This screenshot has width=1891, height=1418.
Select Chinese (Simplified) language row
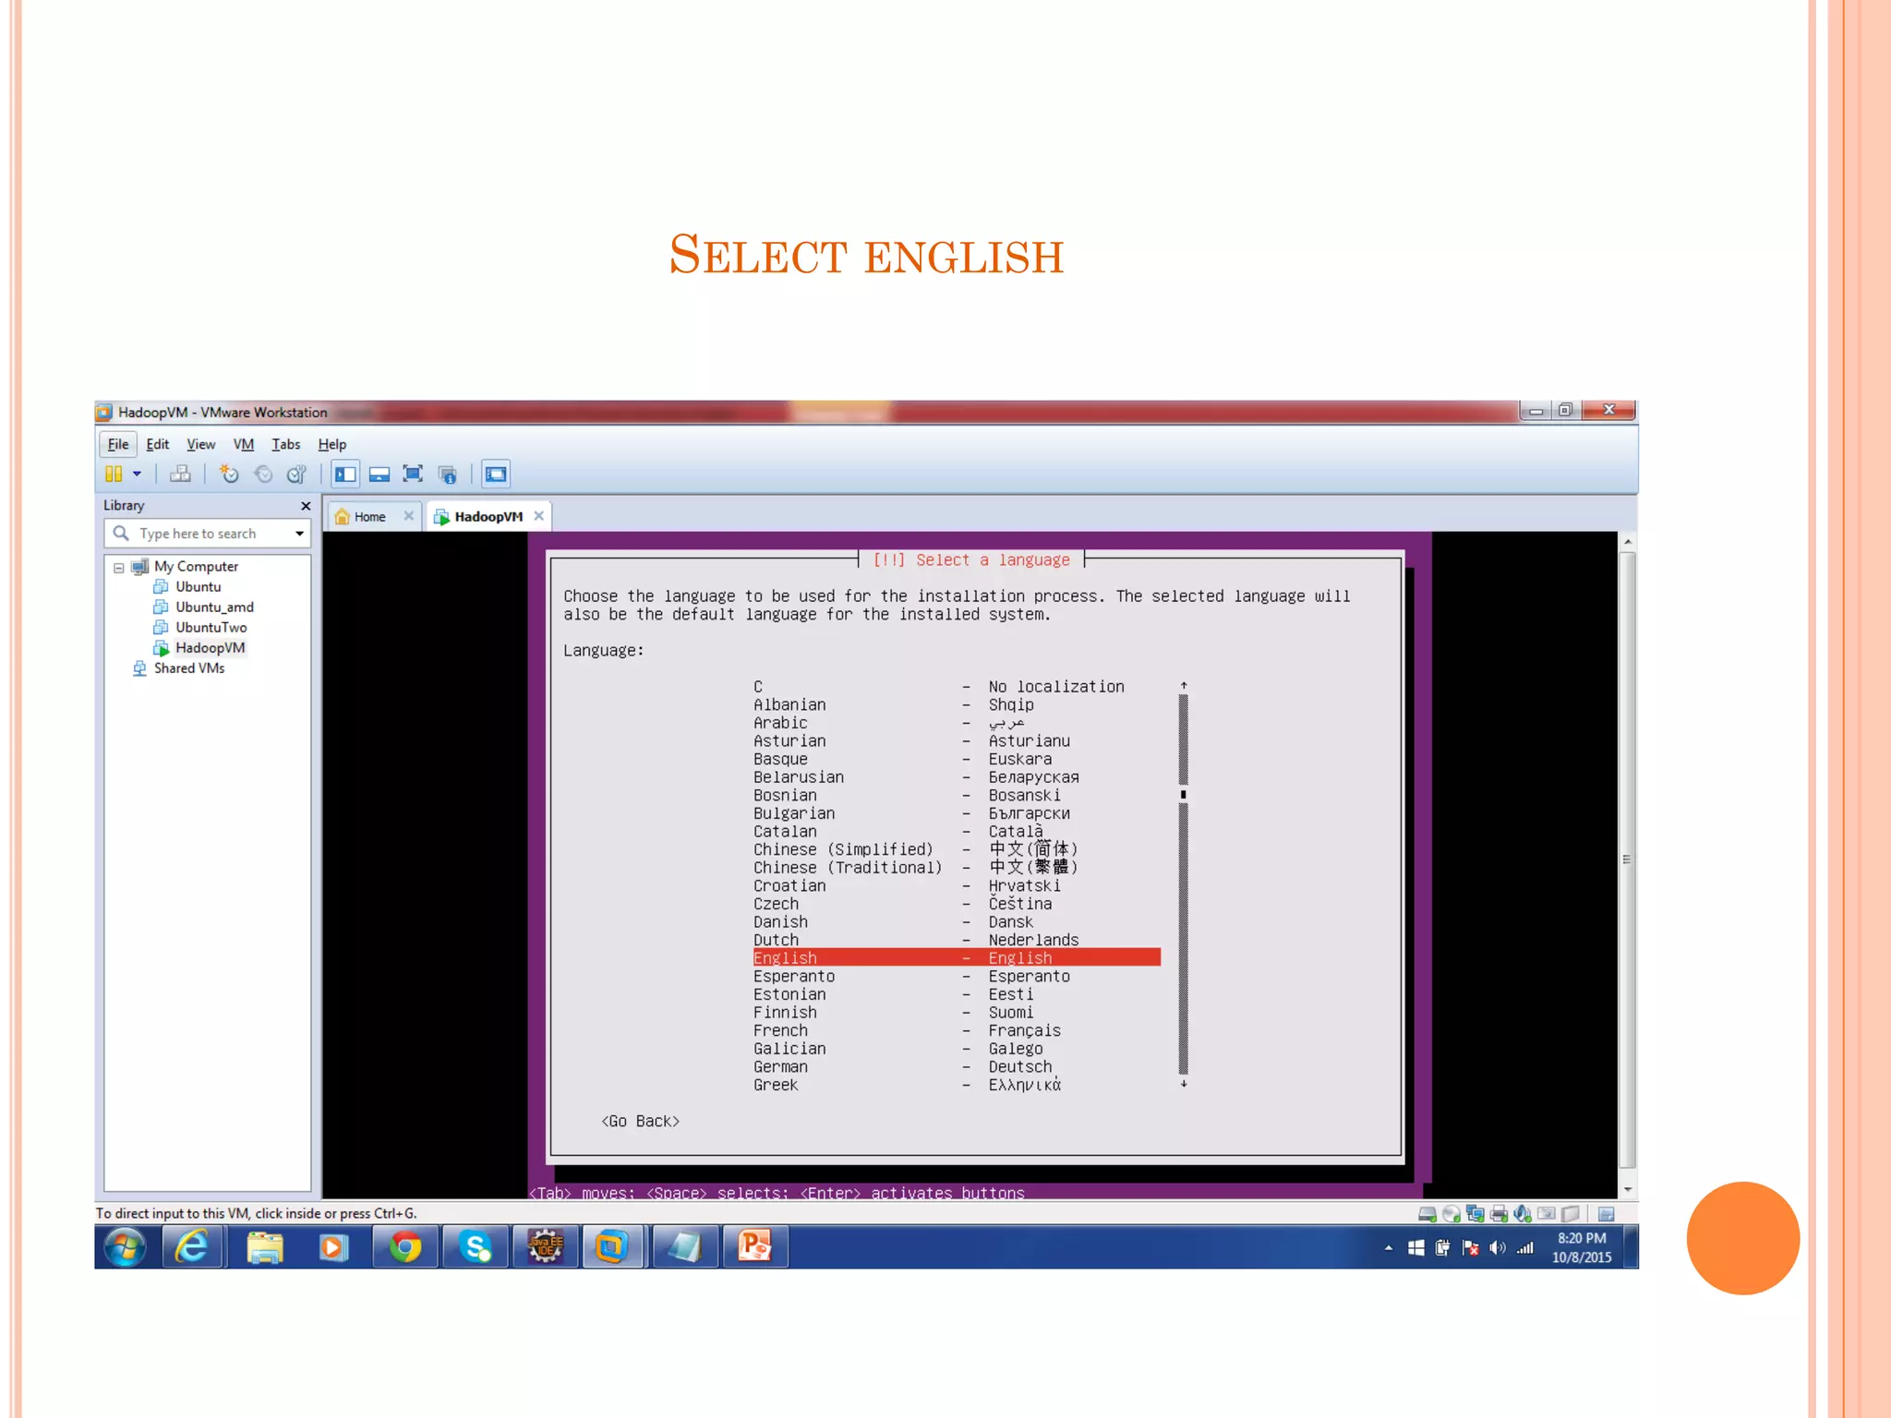pos(957,849)
